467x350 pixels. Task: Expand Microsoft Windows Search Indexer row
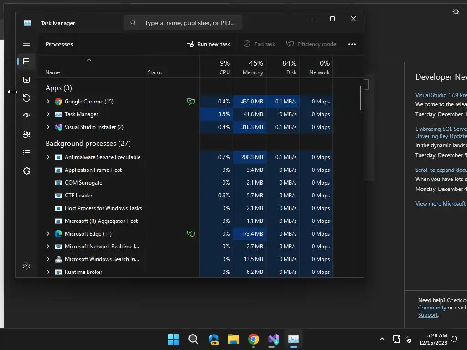click(x=48, y=259)
